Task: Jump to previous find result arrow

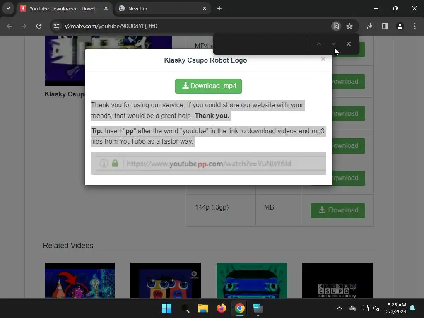Action: [x=319, y=44]
